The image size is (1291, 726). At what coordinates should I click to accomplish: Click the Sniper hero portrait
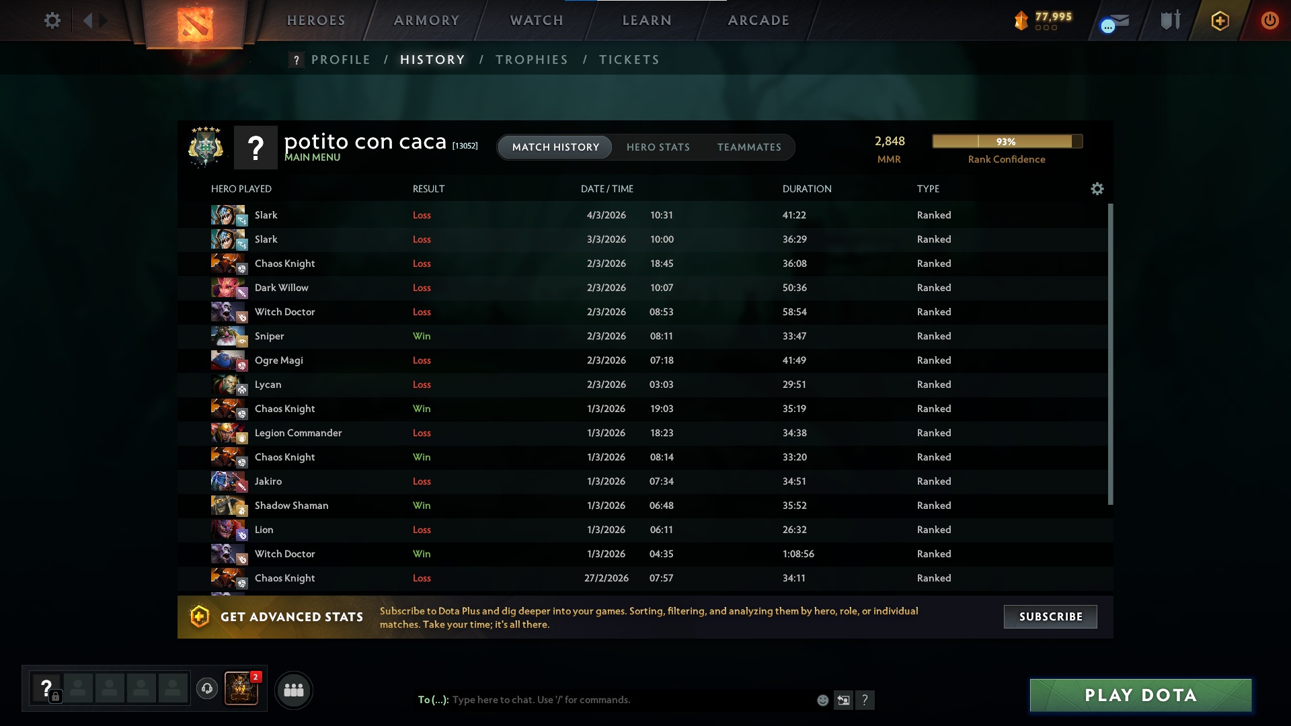coord(228,336)
